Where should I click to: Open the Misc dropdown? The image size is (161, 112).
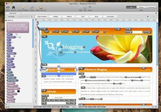(x=97, y=17)
